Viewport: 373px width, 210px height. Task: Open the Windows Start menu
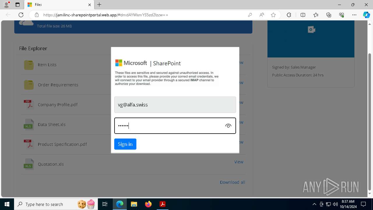7,204
